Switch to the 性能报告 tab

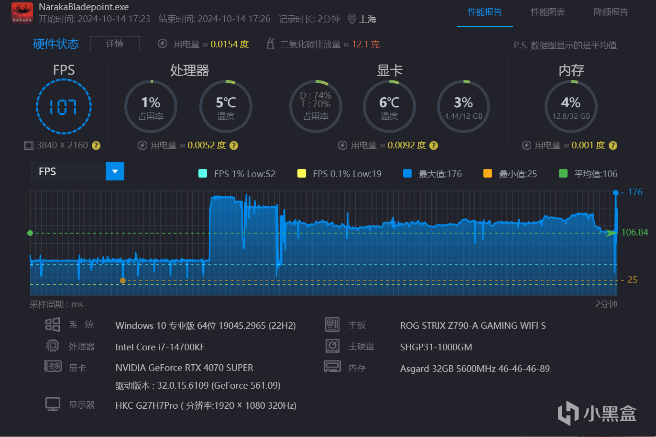(485, 12)
